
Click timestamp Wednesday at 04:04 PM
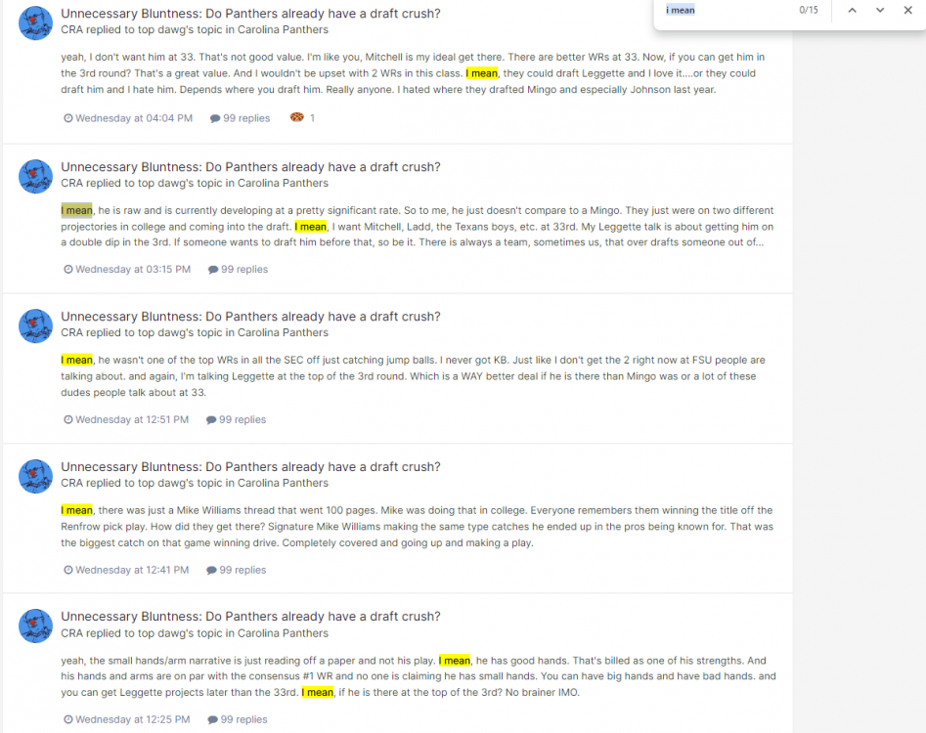point(128,118)
